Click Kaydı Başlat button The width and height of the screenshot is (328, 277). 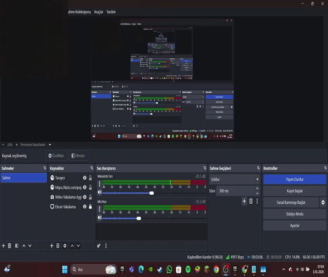[295, 191]
